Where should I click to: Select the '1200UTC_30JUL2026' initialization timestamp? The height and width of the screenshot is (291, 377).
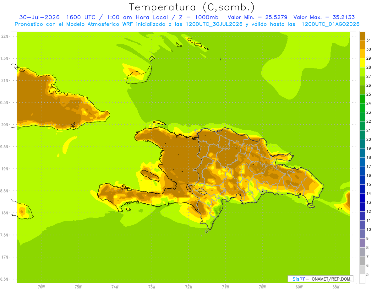click(213, 24)
